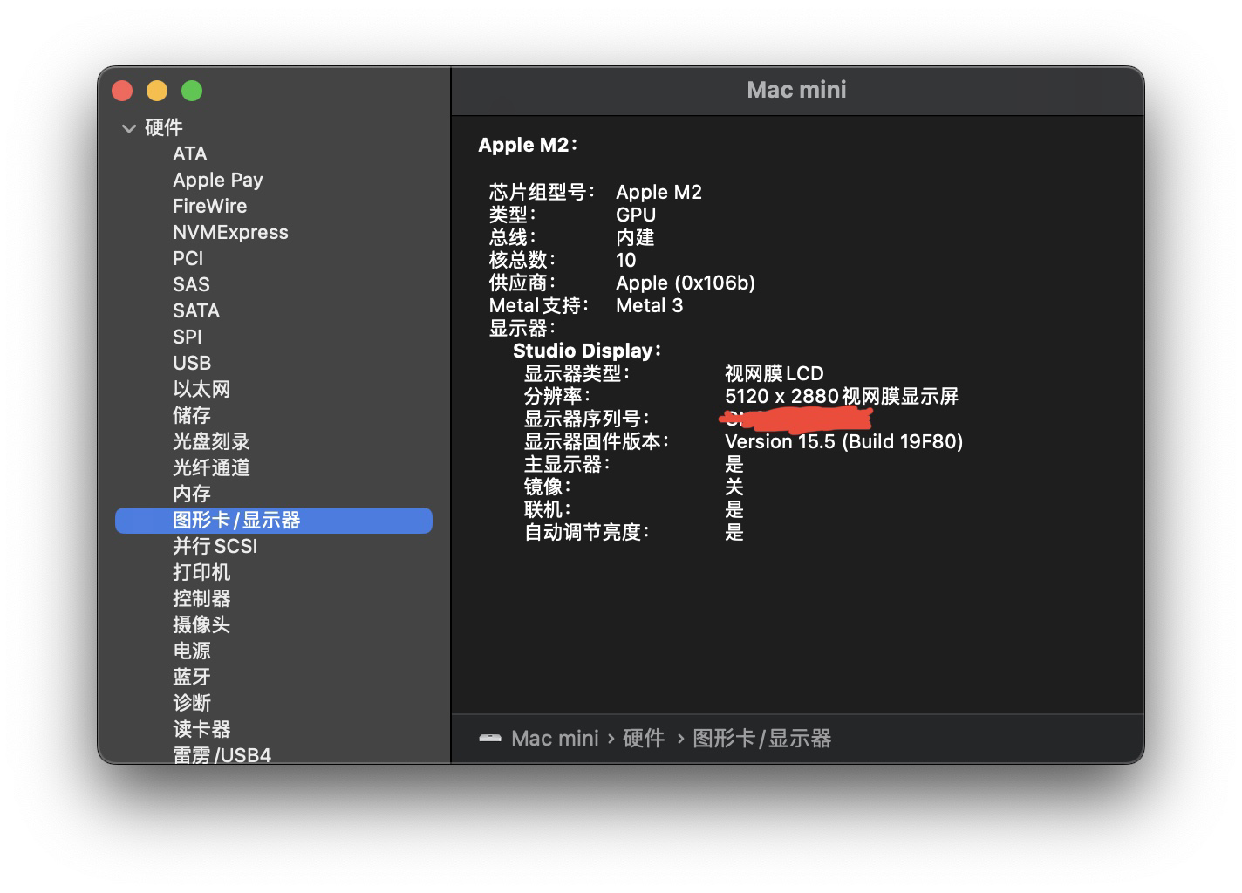Click the GPU type value
The width and height of the screenshot is (1242, 893).
636,215
